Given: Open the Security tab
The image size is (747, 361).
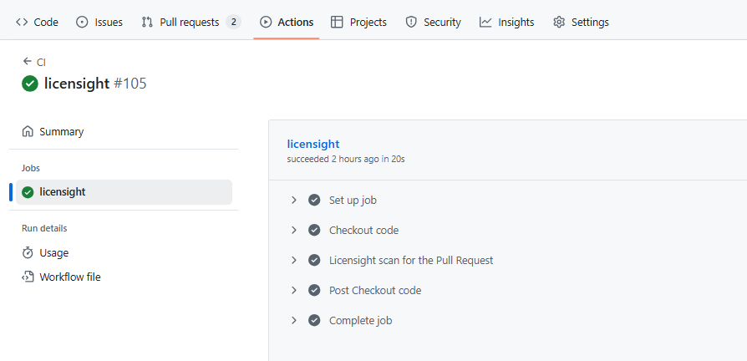Looking at the screenshot, I should (x=433, y=22).
